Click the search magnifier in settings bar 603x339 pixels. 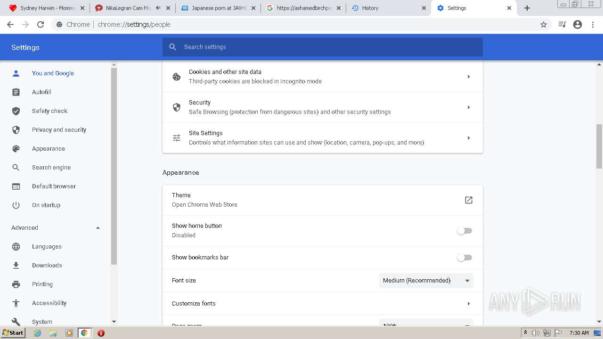click(x=173, y=47)
